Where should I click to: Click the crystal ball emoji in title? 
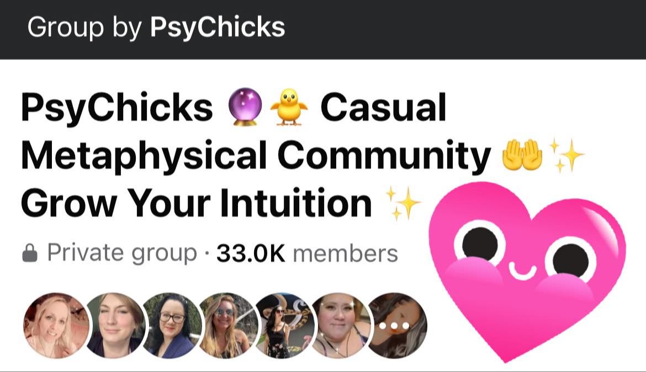pyautogui.click(x=245, y=107)
